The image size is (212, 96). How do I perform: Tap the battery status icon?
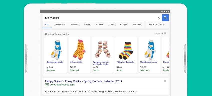point(164,12)
